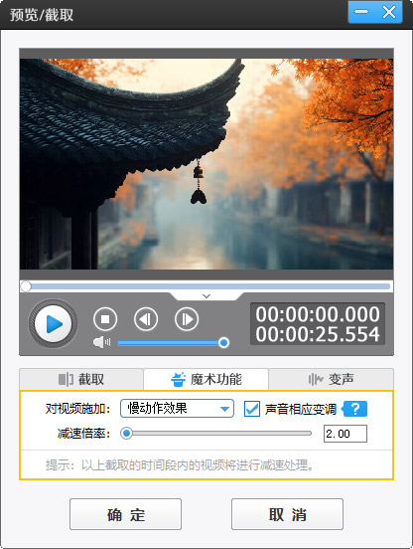Open the blue question mark help icon

click(354, 409)
